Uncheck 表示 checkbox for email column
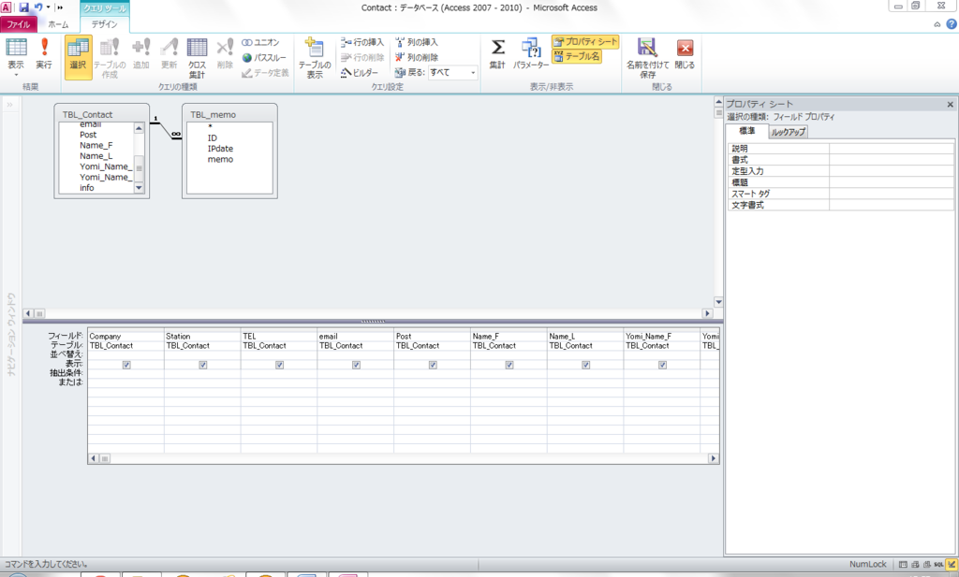This screenshot has height=577, width=959. click(x=356, y=365)
